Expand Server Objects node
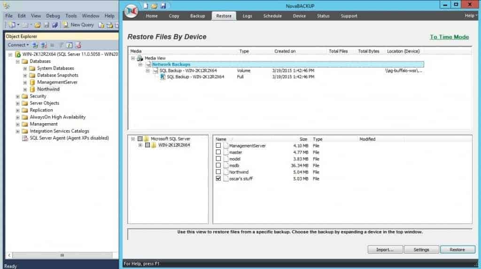 (17, 104)
